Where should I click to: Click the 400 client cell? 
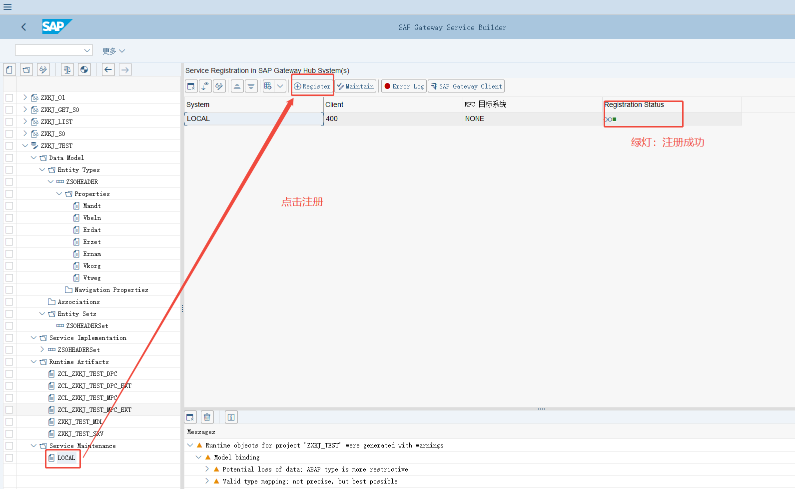pos(393,118)
